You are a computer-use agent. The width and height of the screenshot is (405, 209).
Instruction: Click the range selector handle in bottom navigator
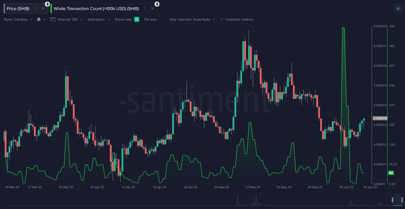coord(393,201)
